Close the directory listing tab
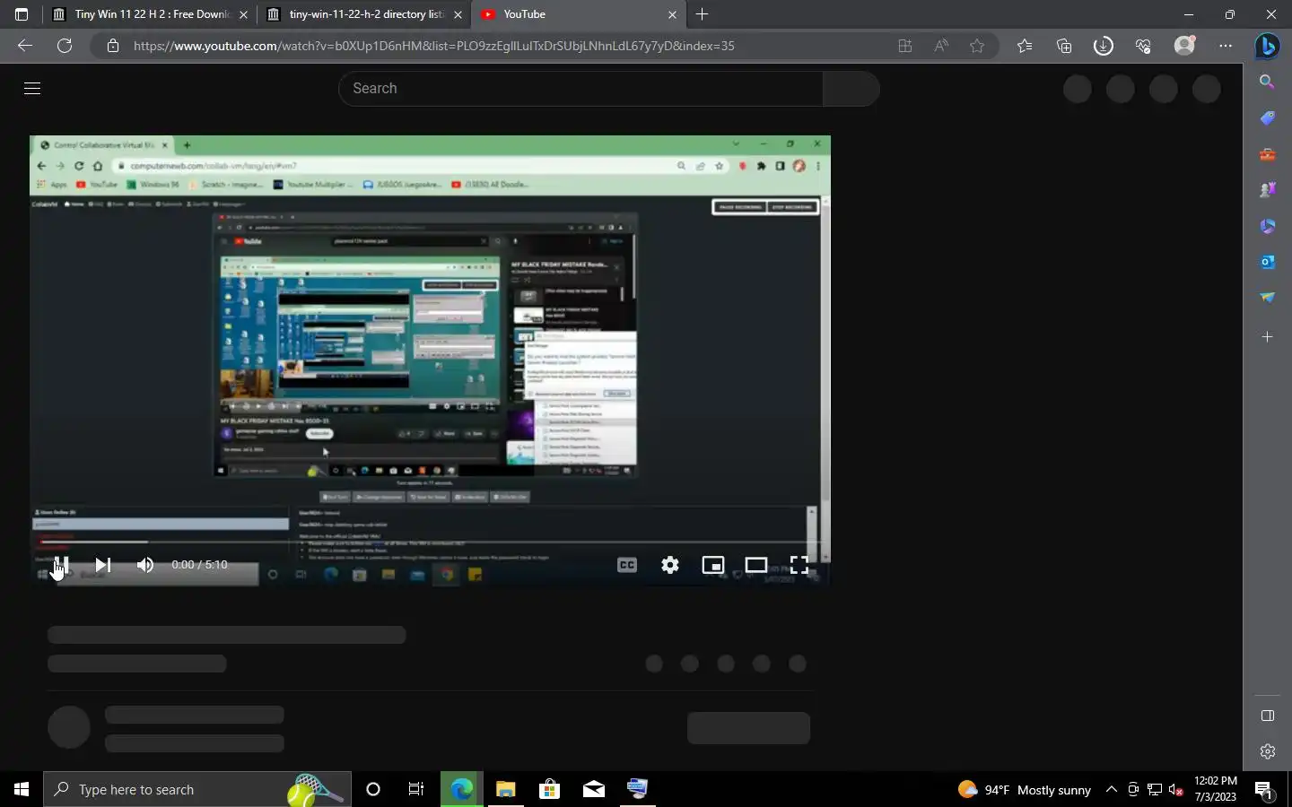1292x807 pixels. (x=458, y=14)
